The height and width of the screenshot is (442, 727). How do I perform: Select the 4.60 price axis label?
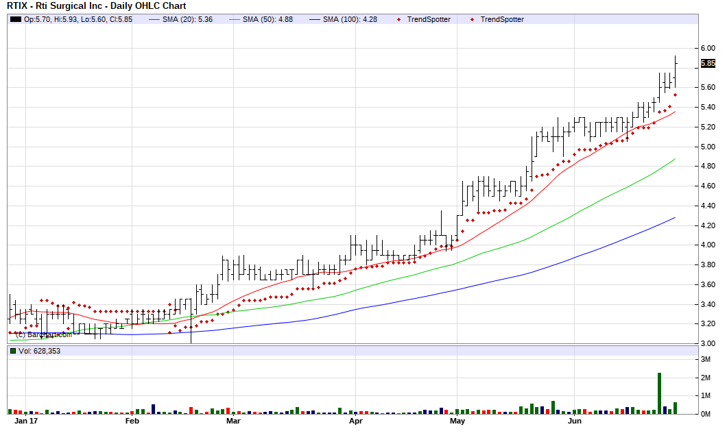(x=708, y=186)
